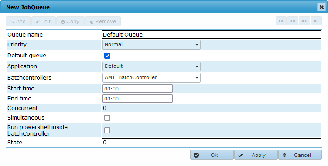Cancel the New JobQueue dialog
This screenshot has height=166, width=328.
point(300,155)
